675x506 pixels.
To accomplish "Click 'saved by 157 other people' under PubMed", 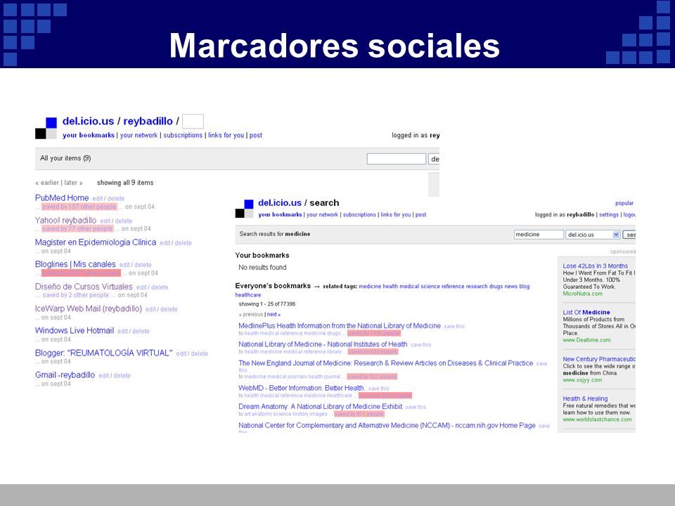I will (x=79, y=207).
